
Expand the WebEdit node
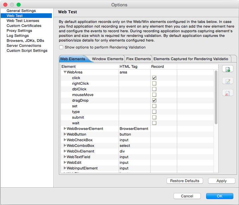click(x=65, y=162)
